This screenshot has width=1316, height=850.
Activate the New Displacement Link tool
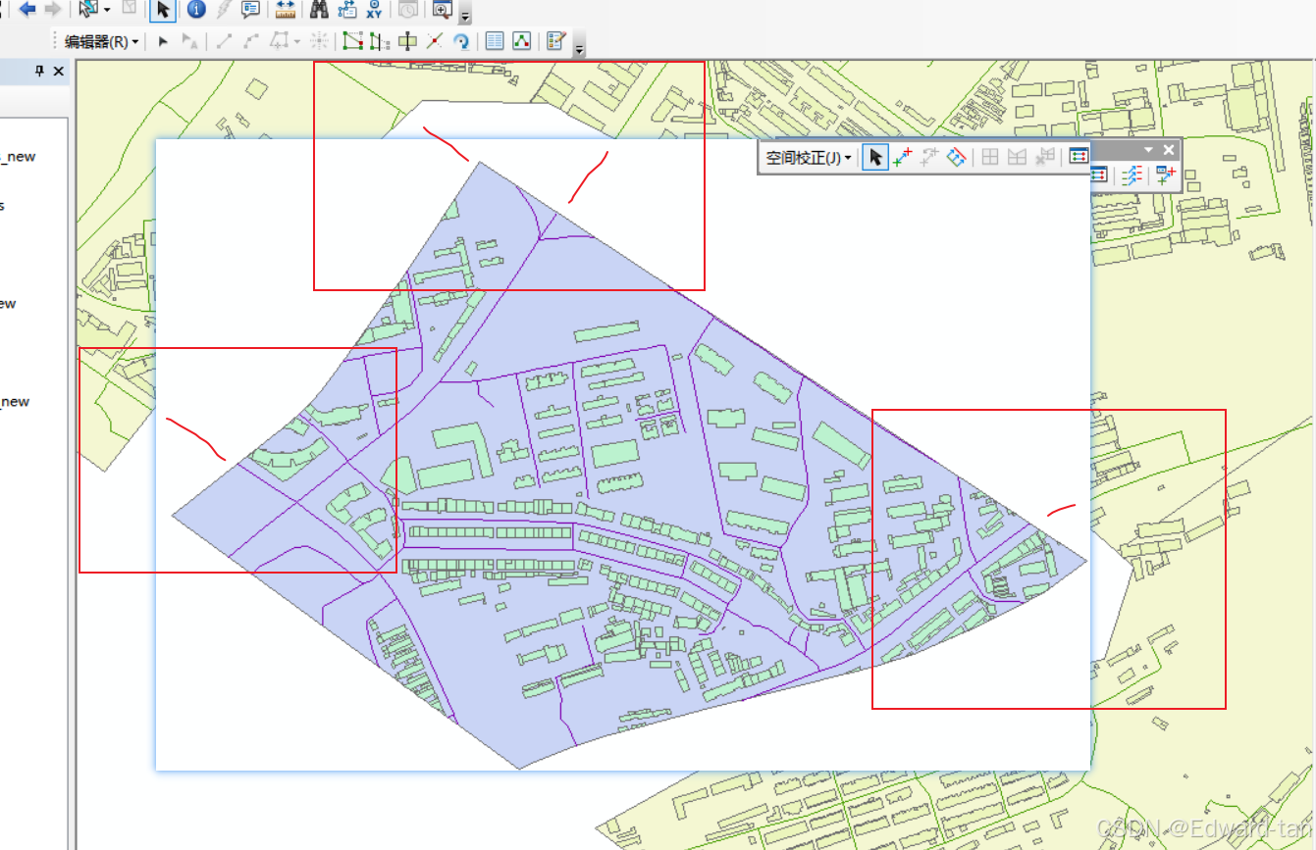pyautogui.click(x=903, y=157)
